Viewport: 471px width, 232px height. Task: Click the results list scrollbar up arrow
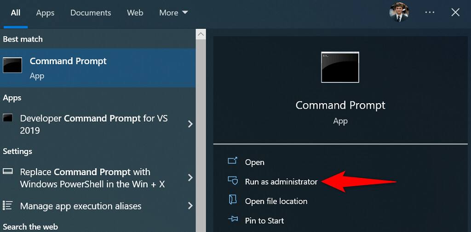point(201,34)
